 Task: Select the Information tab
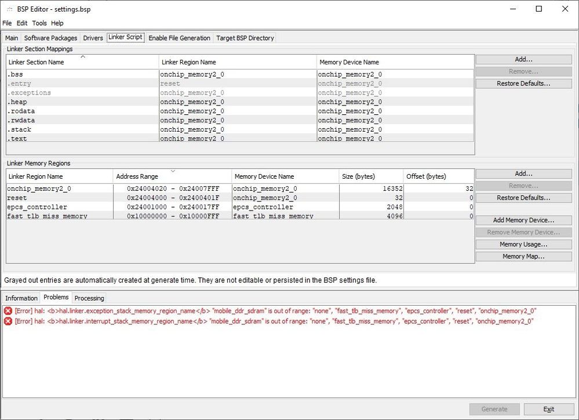coord(21,298)
